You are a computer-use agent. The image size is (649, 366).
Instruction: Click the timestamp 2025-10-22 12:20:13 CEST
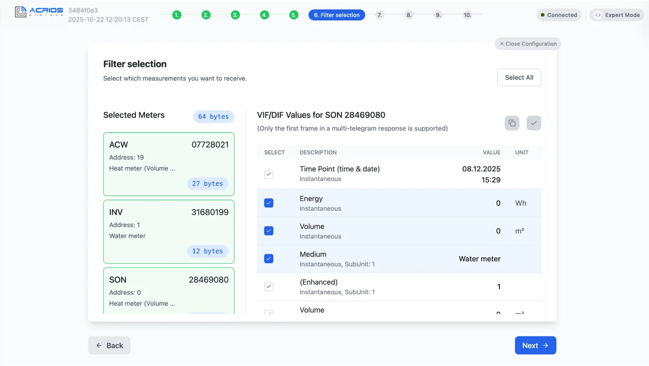[108, 20]
